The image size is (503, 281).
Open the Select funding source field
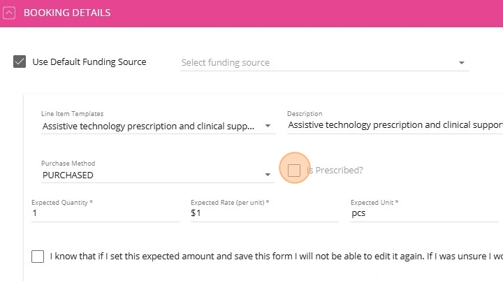coord(314,63)
